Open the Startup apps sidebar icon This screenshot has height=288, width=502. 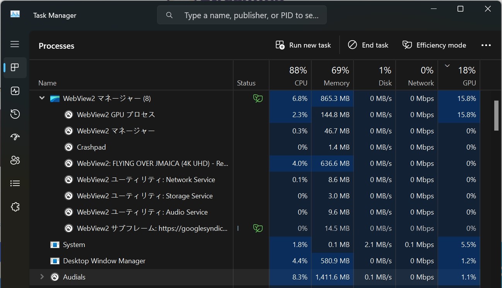coord(15,137)
